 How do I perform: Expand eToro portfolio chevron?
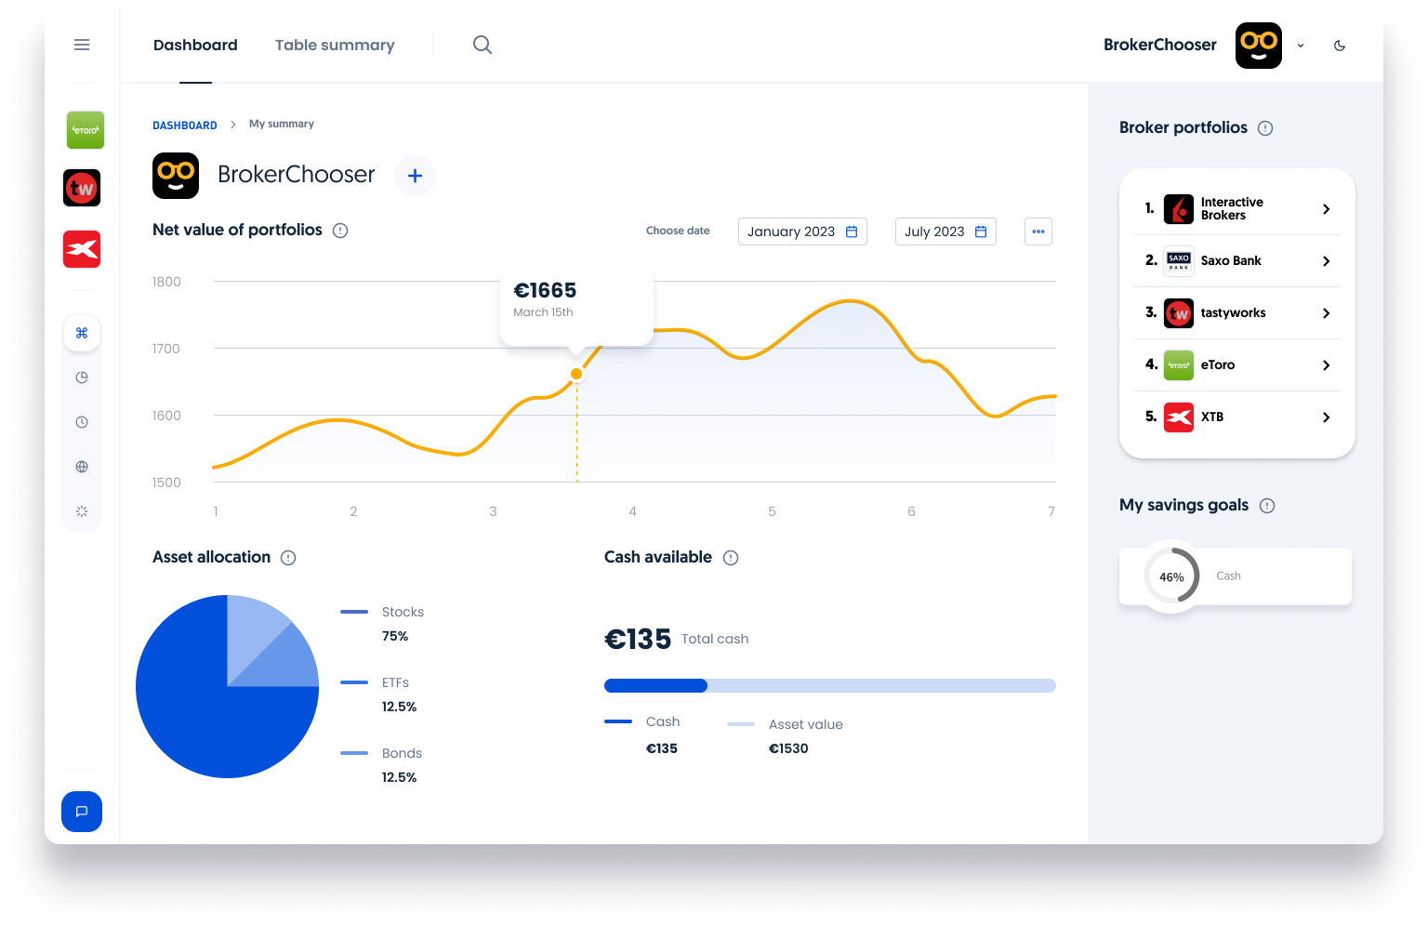(x=1327, y=365)
